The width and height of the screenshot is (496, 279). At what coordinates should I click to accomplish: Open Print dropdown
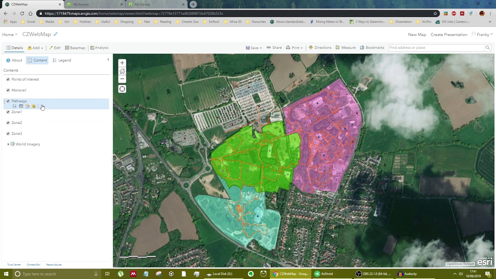pos(294,48)
